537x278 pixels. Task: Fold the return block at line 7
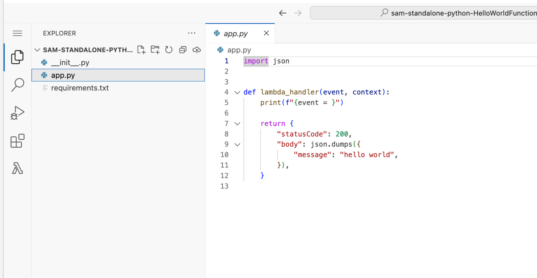(x=237, y=124)
